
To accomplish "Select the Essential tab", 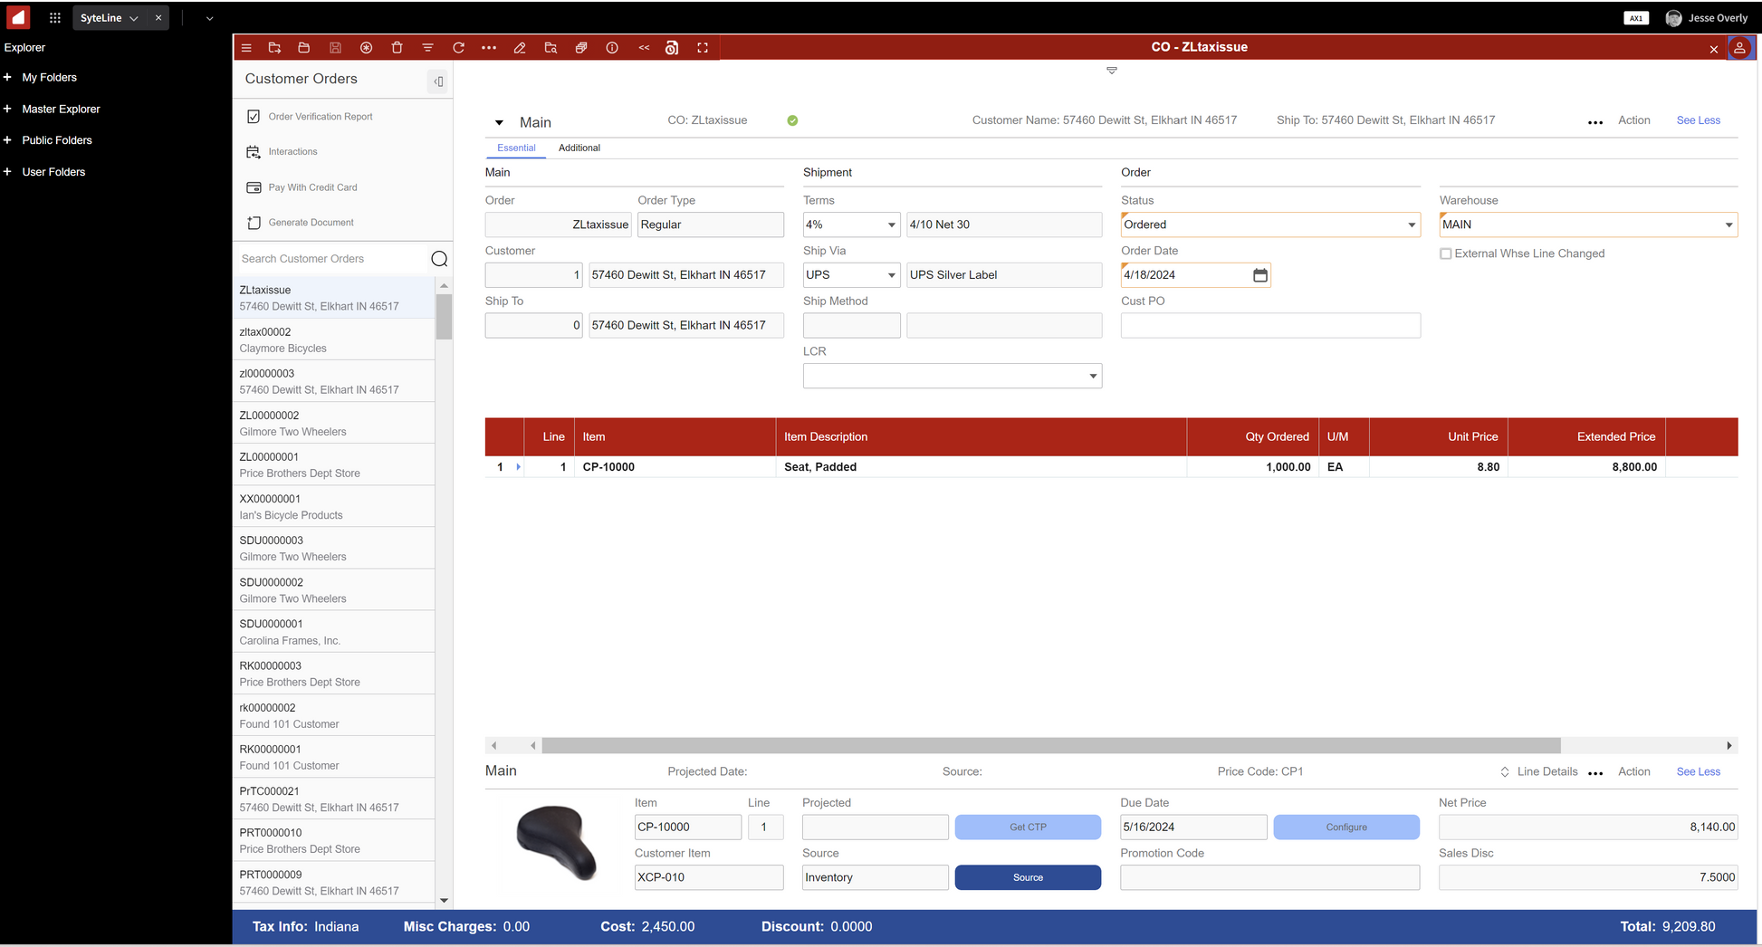I will pyautogui.click(x=516, y=148).
